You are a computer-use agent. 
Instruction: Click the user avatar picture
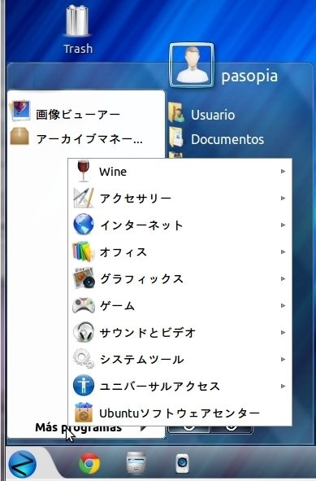[x=192, y=65]
